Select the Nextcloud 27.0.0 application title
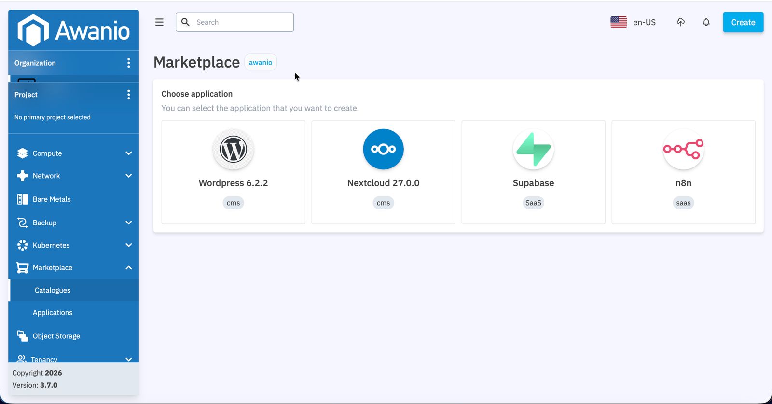This screenshot has width=772, height=404. (x=384, y=183)
